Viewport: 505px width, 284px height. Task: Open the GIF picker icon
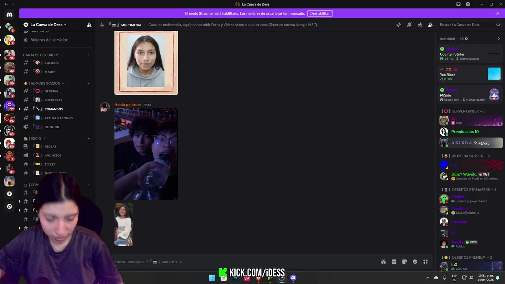click(394, 262)
